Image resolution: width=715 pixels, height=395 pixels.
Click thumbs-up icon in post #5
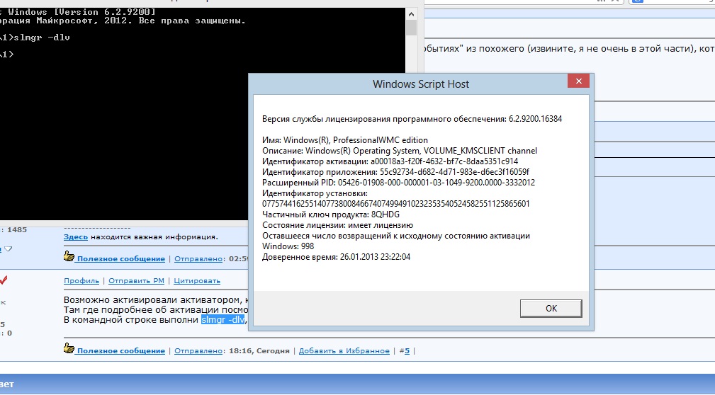[69, 350]
